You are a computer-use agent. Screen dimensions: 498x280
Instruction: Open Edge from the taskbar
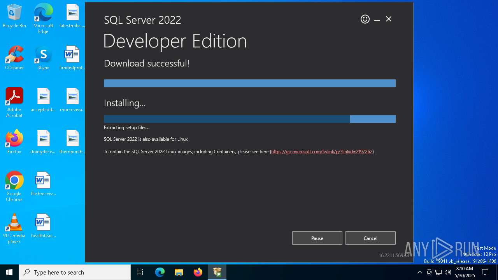[x=160, y=272]
